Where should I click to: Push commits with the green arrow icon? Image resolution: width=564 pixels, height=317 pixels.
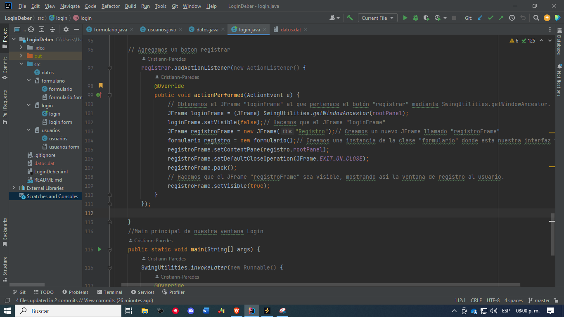[501, 18]
